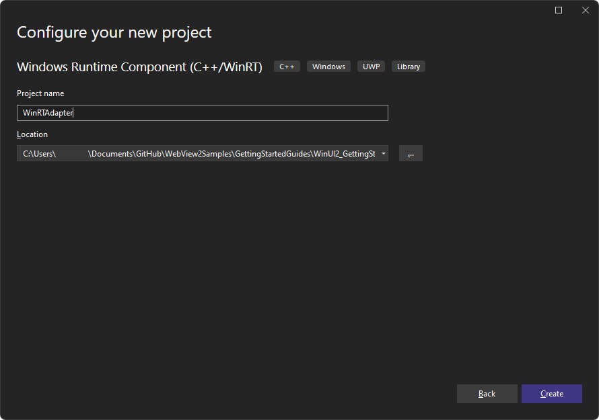
Task: Open the Location history dropdown chevron
Action: coord(383,153)
